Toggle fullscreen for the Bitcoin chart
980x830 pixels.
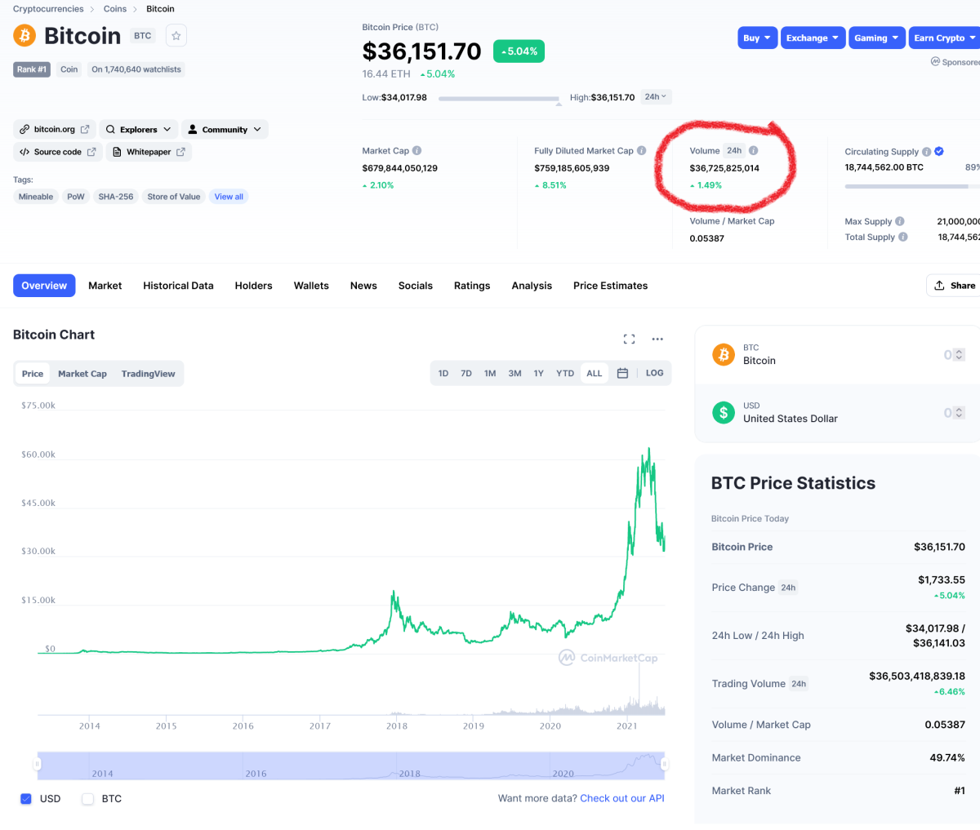tap(629, 339)
